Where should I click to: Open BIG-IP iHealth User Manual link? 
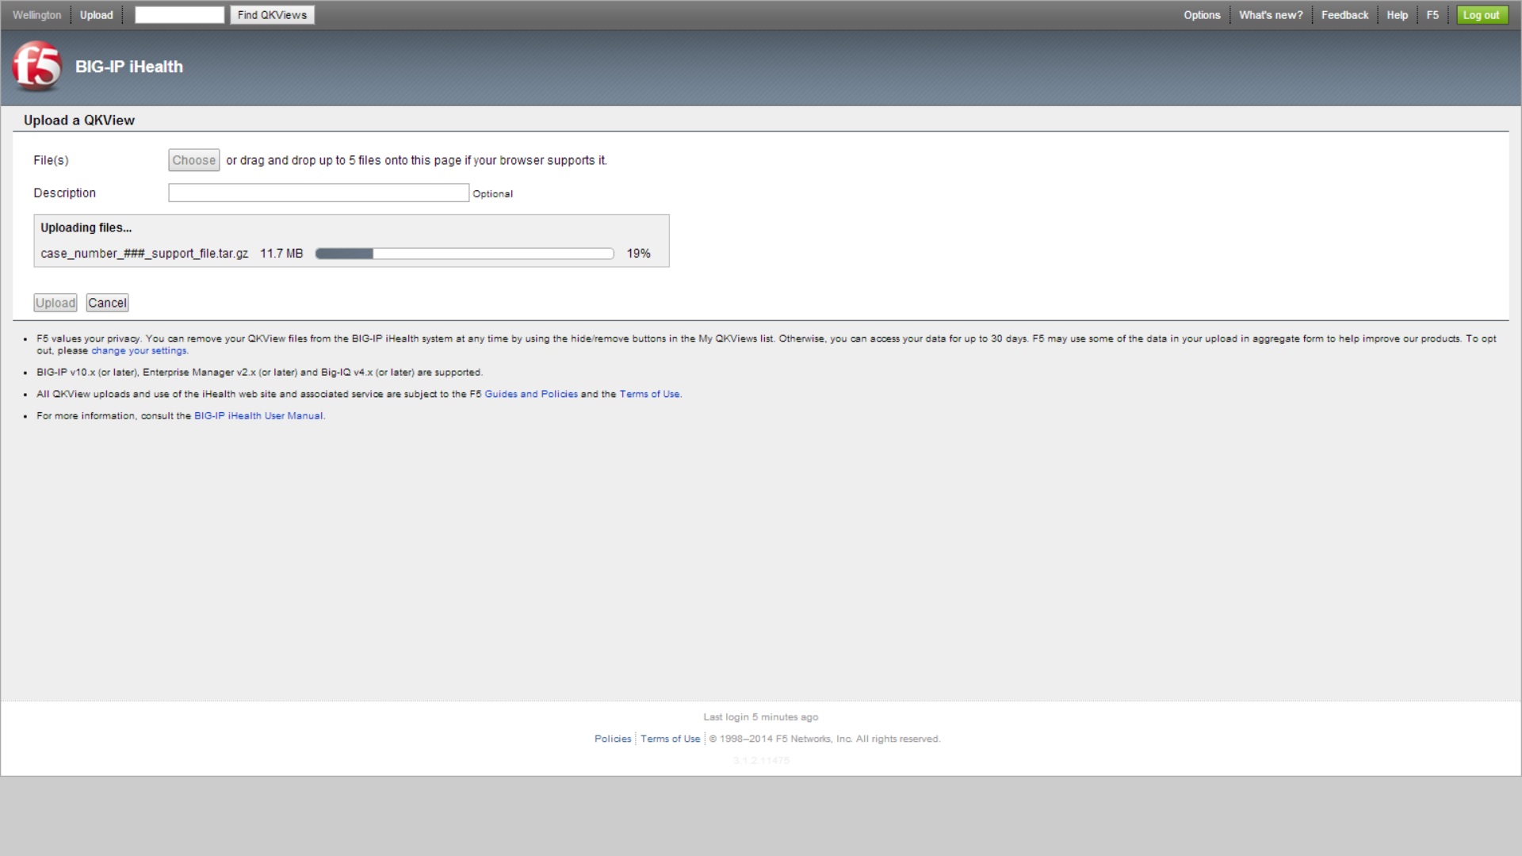click(258, 415)
